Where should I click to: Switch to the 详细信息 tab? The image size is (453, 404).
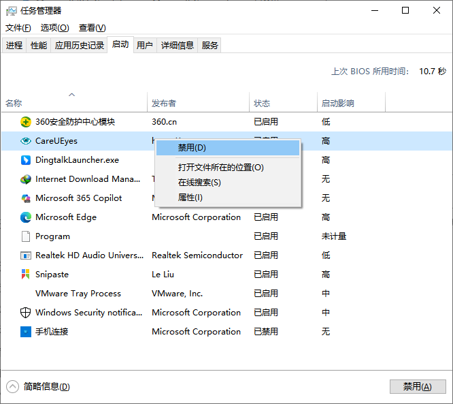coord(177,45)
